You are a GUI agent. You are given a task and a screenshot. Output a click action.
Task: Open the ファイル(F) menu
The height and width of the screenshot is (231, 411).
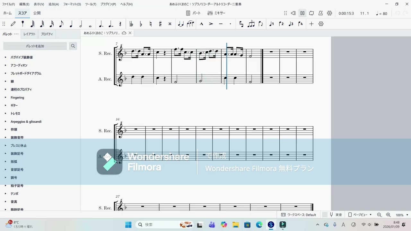[9, 4]
